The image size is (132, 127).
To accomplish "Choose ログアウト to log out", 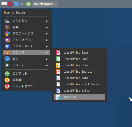I will (x=27, y=74).
